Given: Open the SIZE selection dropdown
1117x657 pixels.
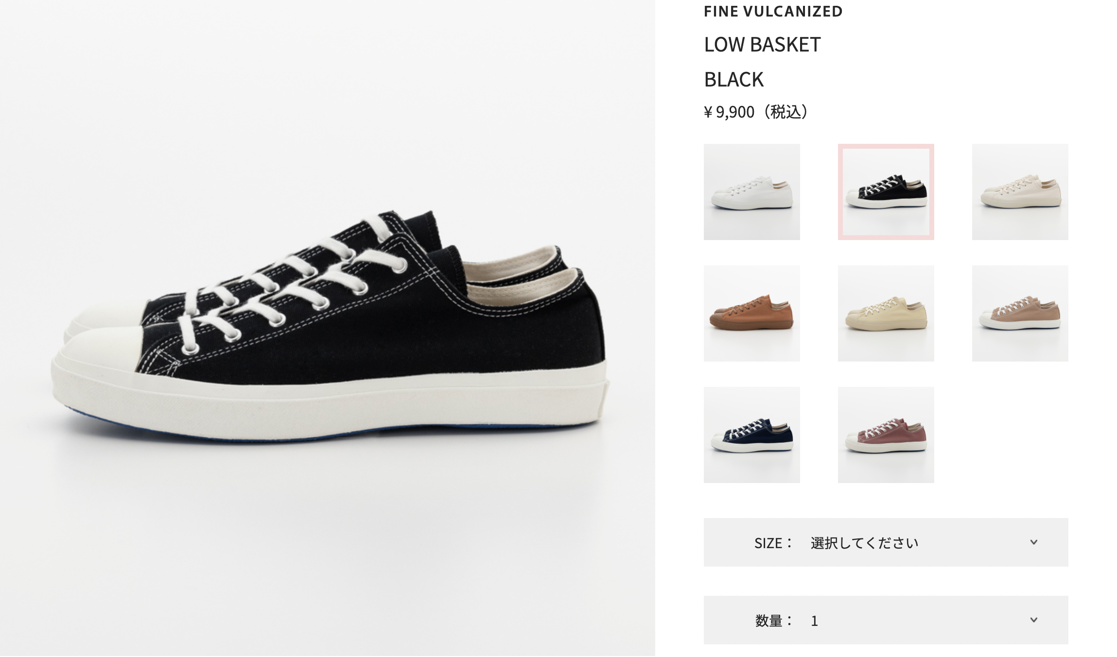Looking at the screenshot, I should [886, 542].
